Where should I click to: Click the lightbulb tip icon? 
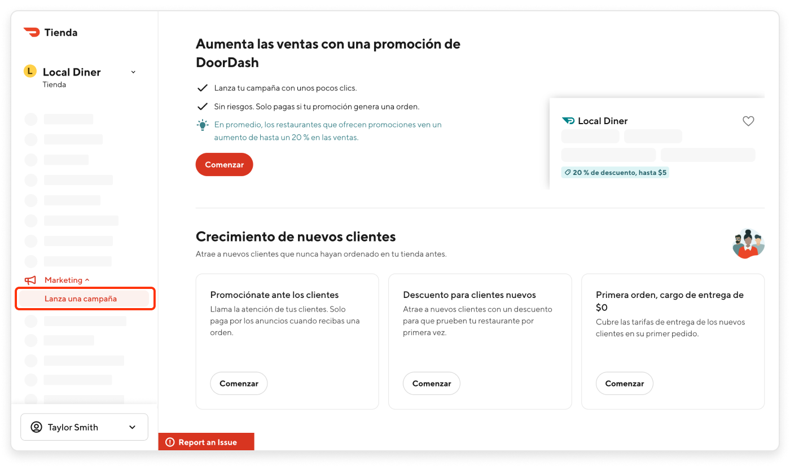tap(203, 125)
